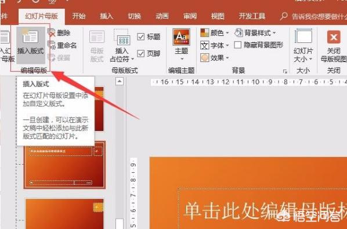This screenshot has height=229, width=347.
Task: Click the Insert Slide Master icon at far left
Action: pos(5,37)
